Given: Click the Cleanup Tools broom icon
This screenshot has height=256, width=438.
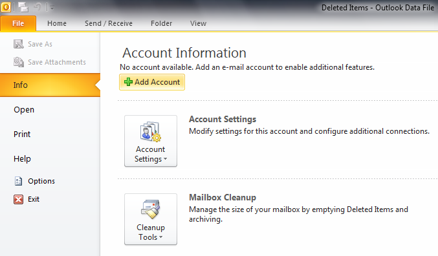Looking at the screenshot, I should pyautogui.click(x=151, y=209).
